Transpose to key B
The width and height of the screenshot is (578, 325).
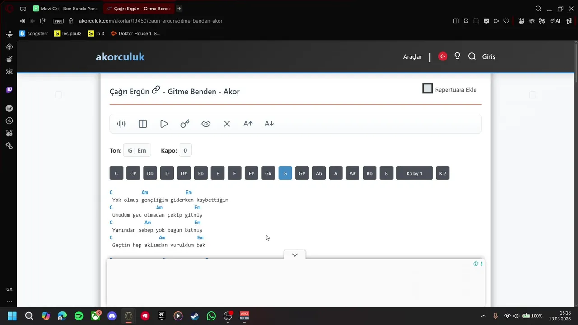(386, 173)
